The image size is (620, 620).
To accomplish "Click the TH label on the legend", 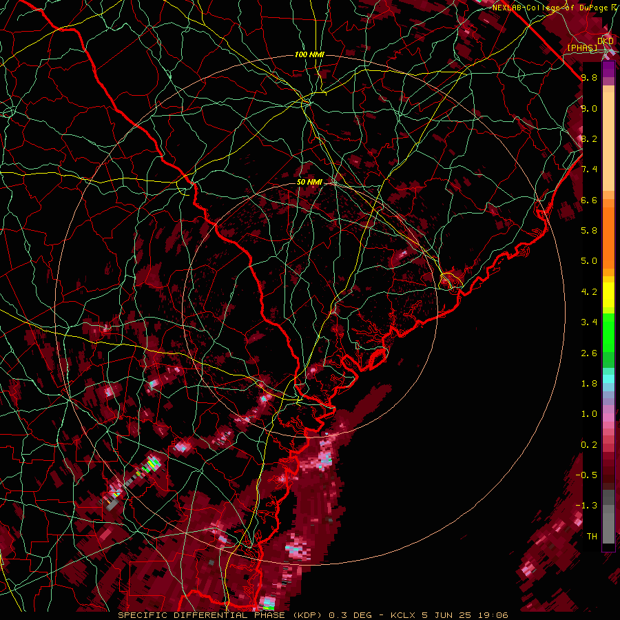I will [x=592, y=537].
